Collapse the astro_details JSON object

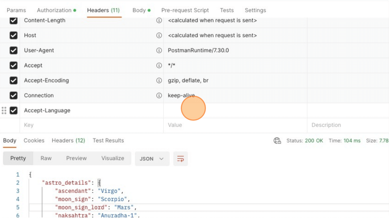coord(99,183)
